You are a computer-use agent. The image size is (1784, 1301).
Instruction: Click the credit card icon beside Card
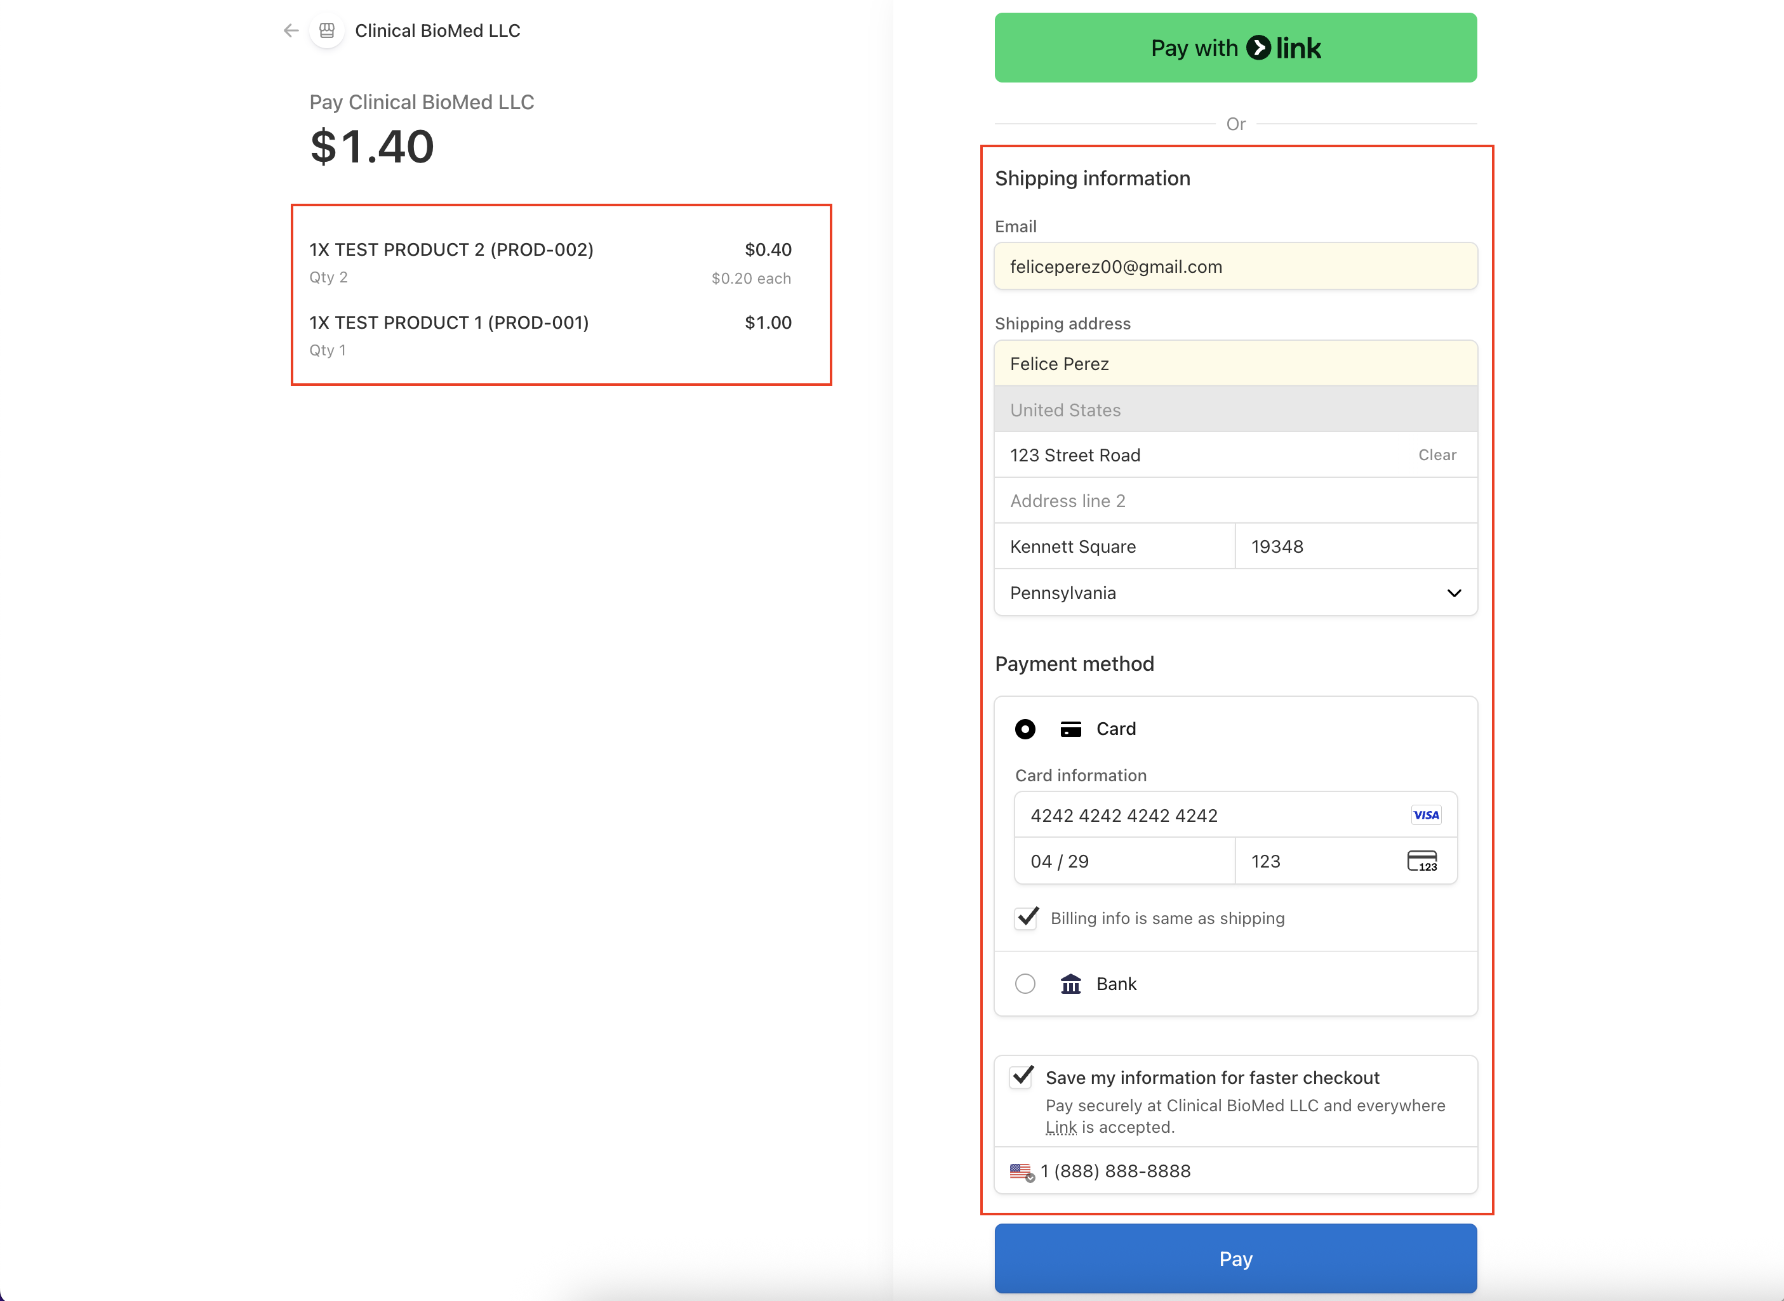tap(1070, 729)
